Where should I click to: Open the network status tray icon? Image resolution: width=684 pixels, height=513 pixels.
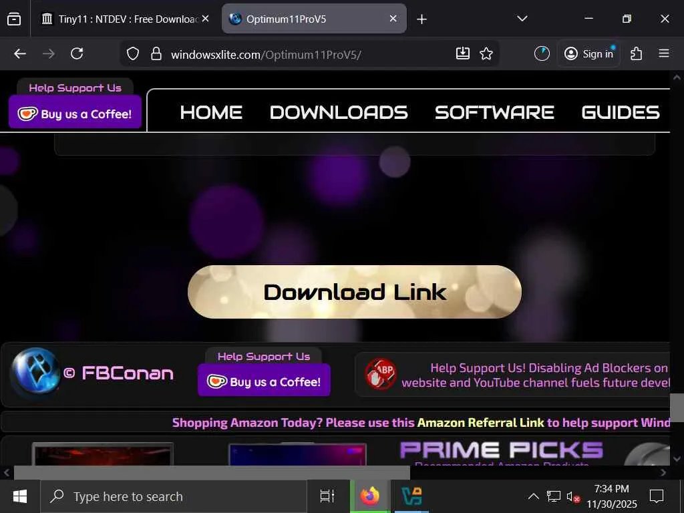(554, 496)
